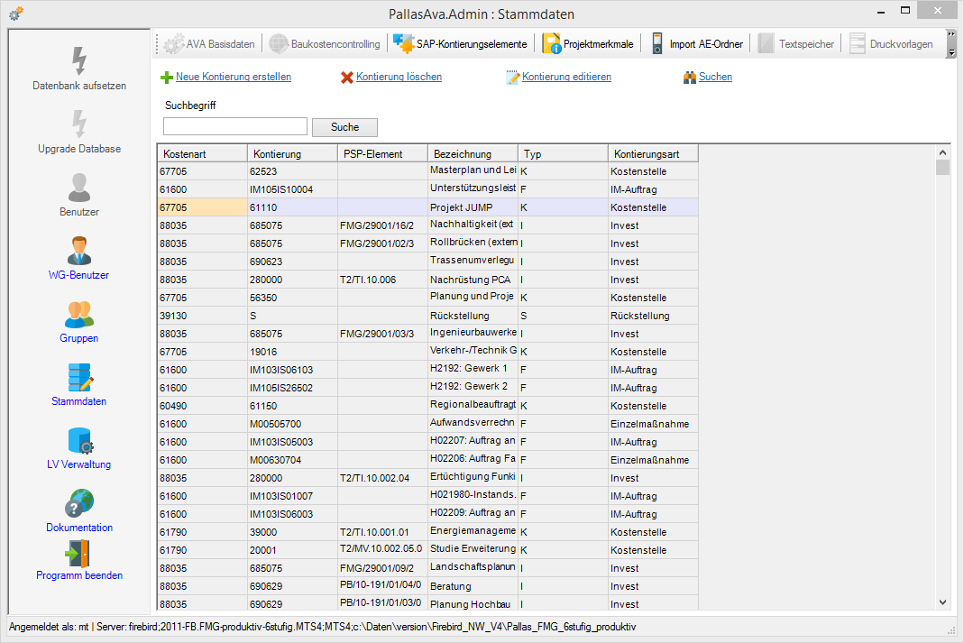Click Programm beenden exit door icon
964x643 pixels.
click(x=78, y=553)
